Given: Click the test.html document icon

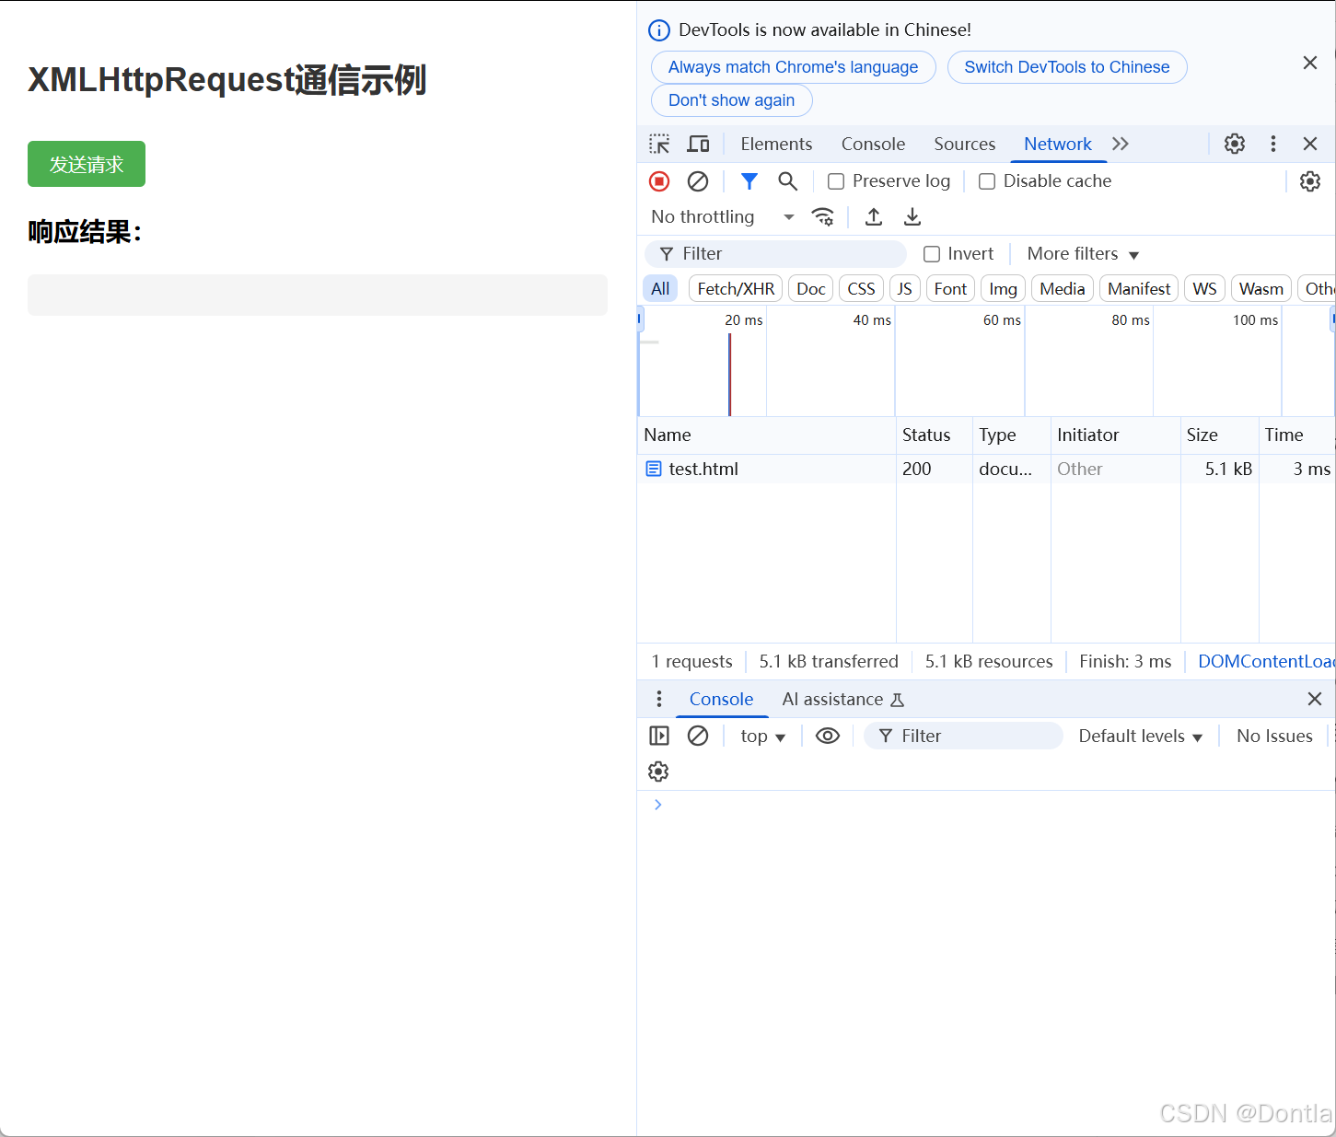Looking at the screenshot, I should [654, 469].
